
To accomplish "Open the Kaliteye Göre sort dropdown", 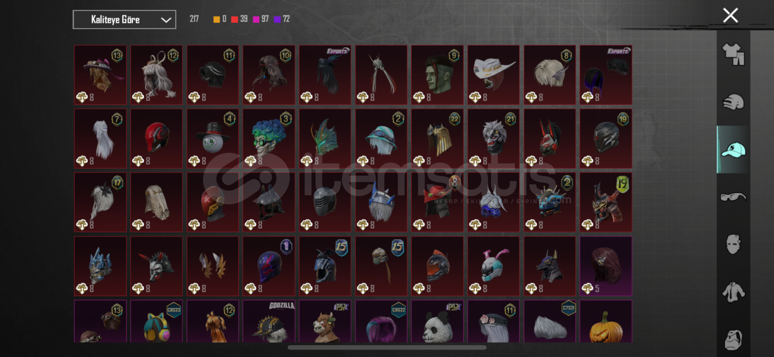I will pos(124,20).
